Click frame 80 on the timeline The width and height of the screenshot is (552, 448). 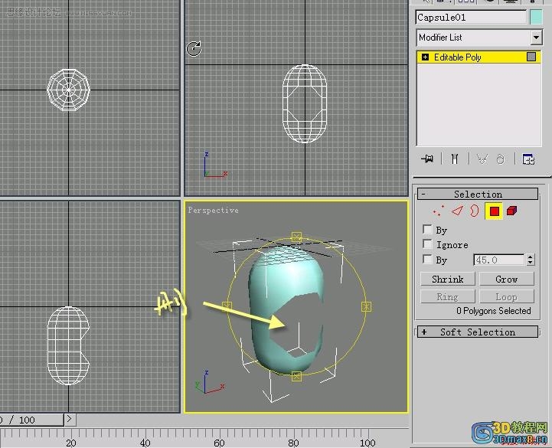293,443
